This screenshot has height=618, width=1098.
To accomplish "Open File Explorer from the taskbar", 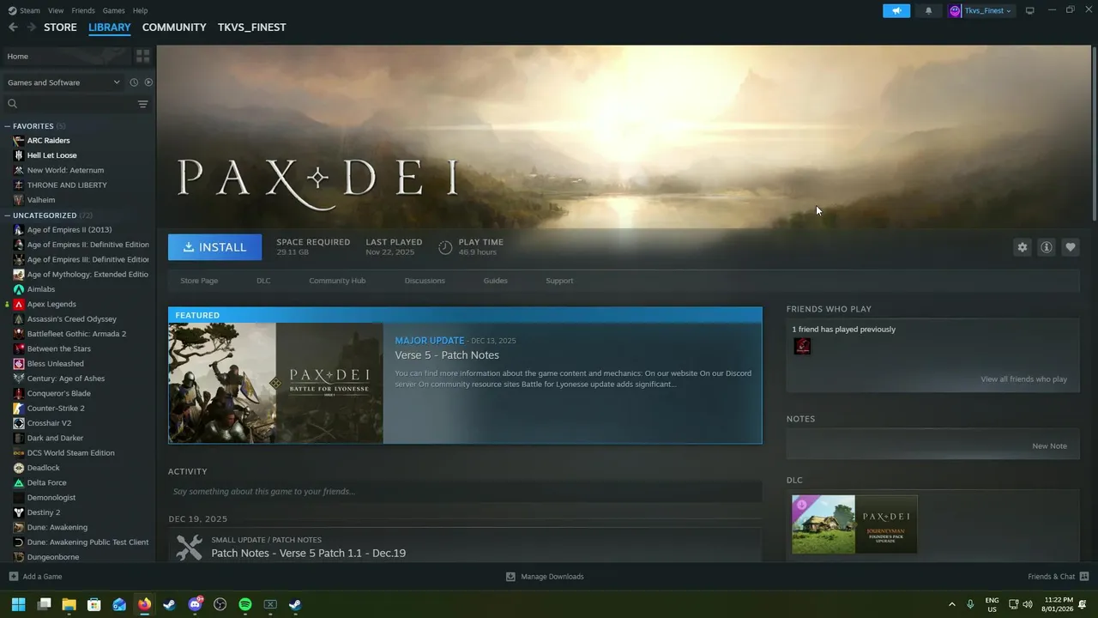I will (x=69, y=604).
